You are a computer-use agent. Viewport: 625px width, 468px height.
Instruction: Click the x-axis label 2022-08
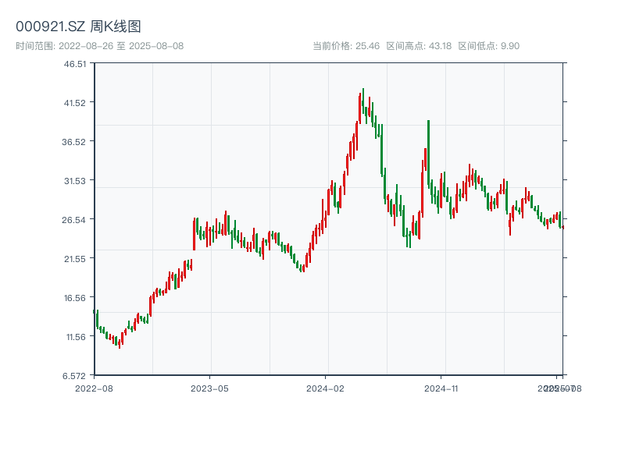point(94,388)
